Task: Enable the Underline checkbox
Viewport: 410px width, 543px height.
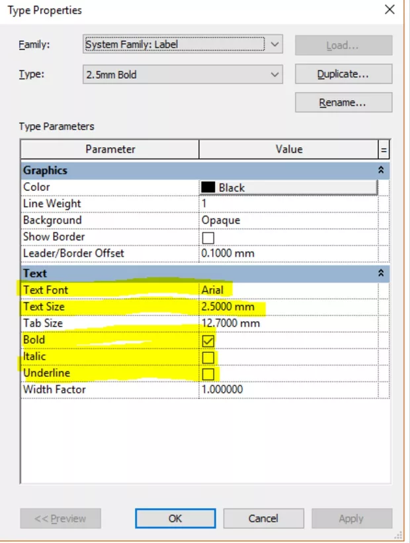Action: (208, 374)
